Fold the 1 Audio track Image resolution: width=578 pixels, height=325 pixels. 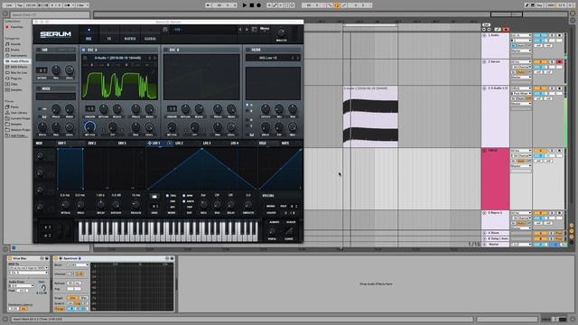(484, 35)
